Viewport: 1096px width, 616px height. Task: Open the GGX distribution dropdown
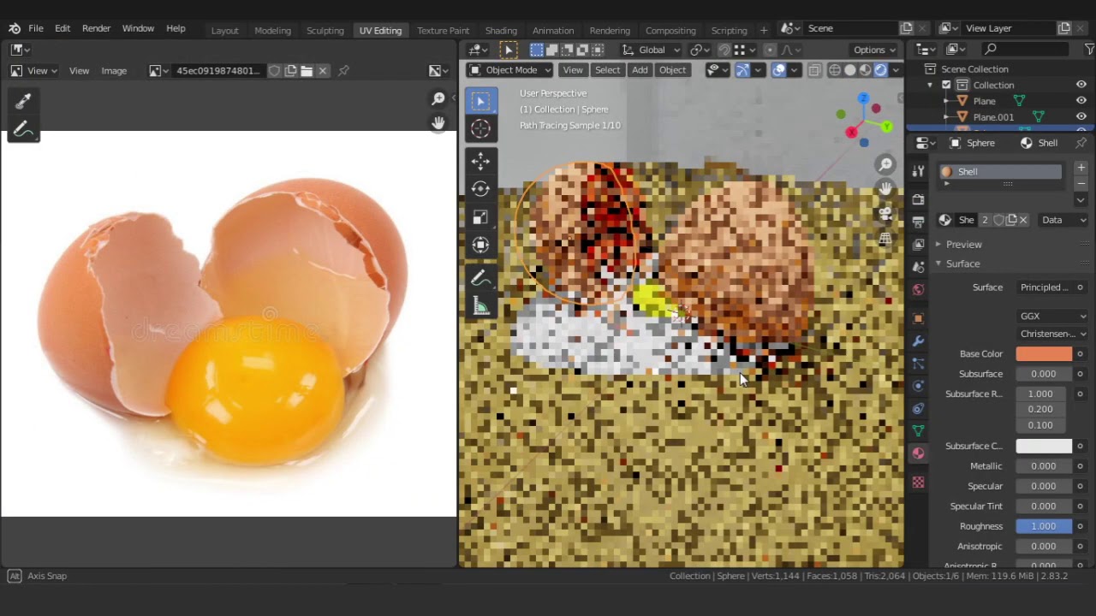[x=1052, y=317]
